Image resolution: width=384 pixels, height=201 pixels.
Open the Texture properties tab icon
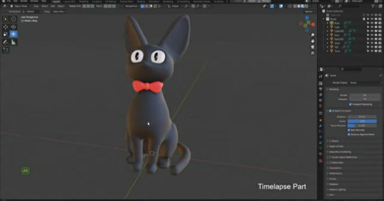321,161
